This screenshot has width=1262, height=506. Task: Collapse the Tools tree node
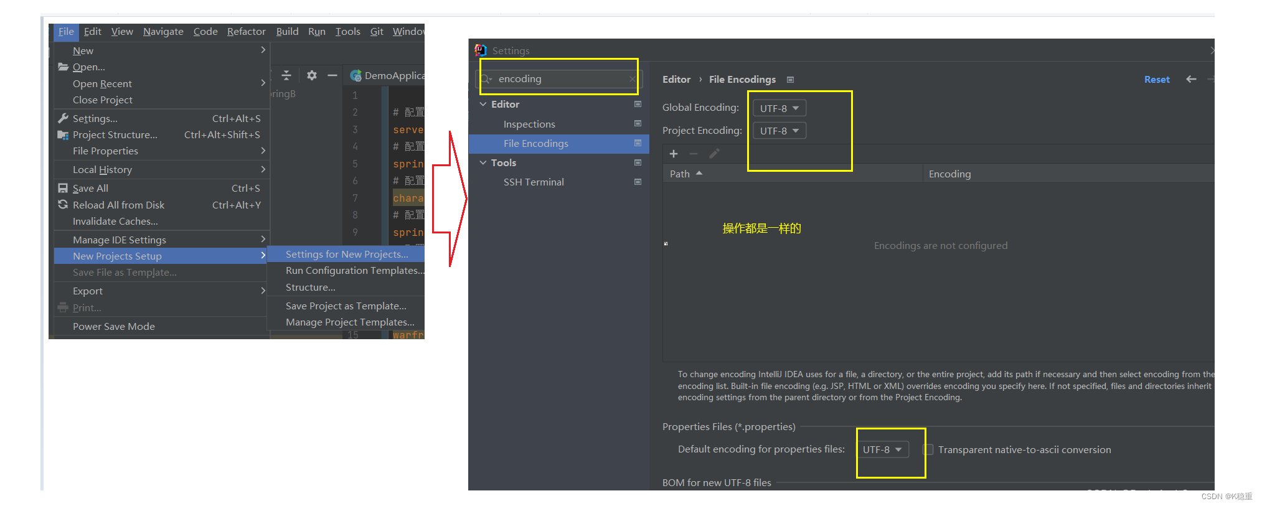[x=483, y=163]
